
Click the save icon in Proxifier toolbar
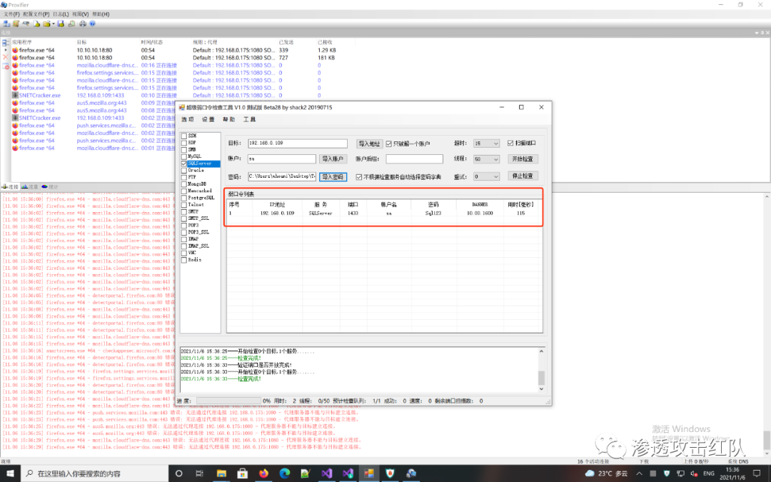[61, 24]
